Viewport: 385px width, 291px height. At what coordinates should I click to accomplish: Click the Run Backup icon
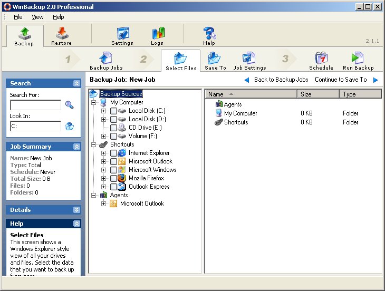pos(358,58)
